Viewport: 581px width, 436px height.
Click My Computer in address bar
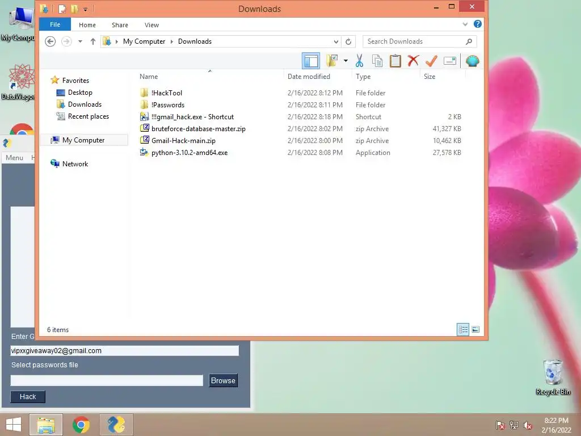pos(144,41)
